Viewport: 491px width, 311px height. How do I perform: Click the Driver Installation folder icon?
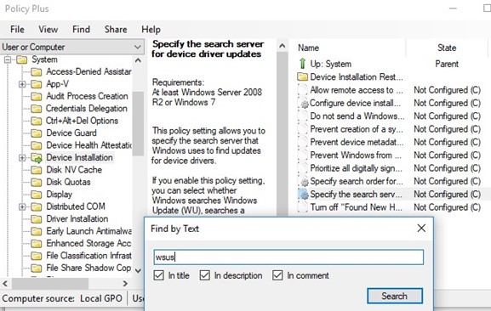[x=37, y=218]
